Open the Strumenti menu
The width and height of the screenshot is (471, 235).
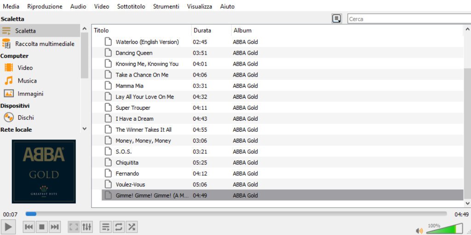coord(166,6)
